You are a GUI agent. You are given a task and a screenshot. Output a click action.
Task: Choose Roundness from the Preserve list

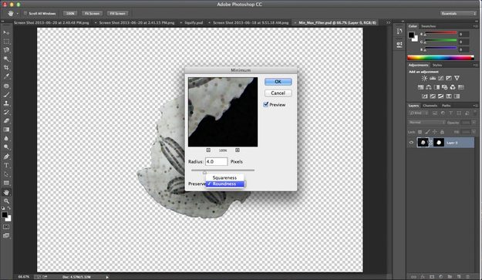tap(224, 184)
